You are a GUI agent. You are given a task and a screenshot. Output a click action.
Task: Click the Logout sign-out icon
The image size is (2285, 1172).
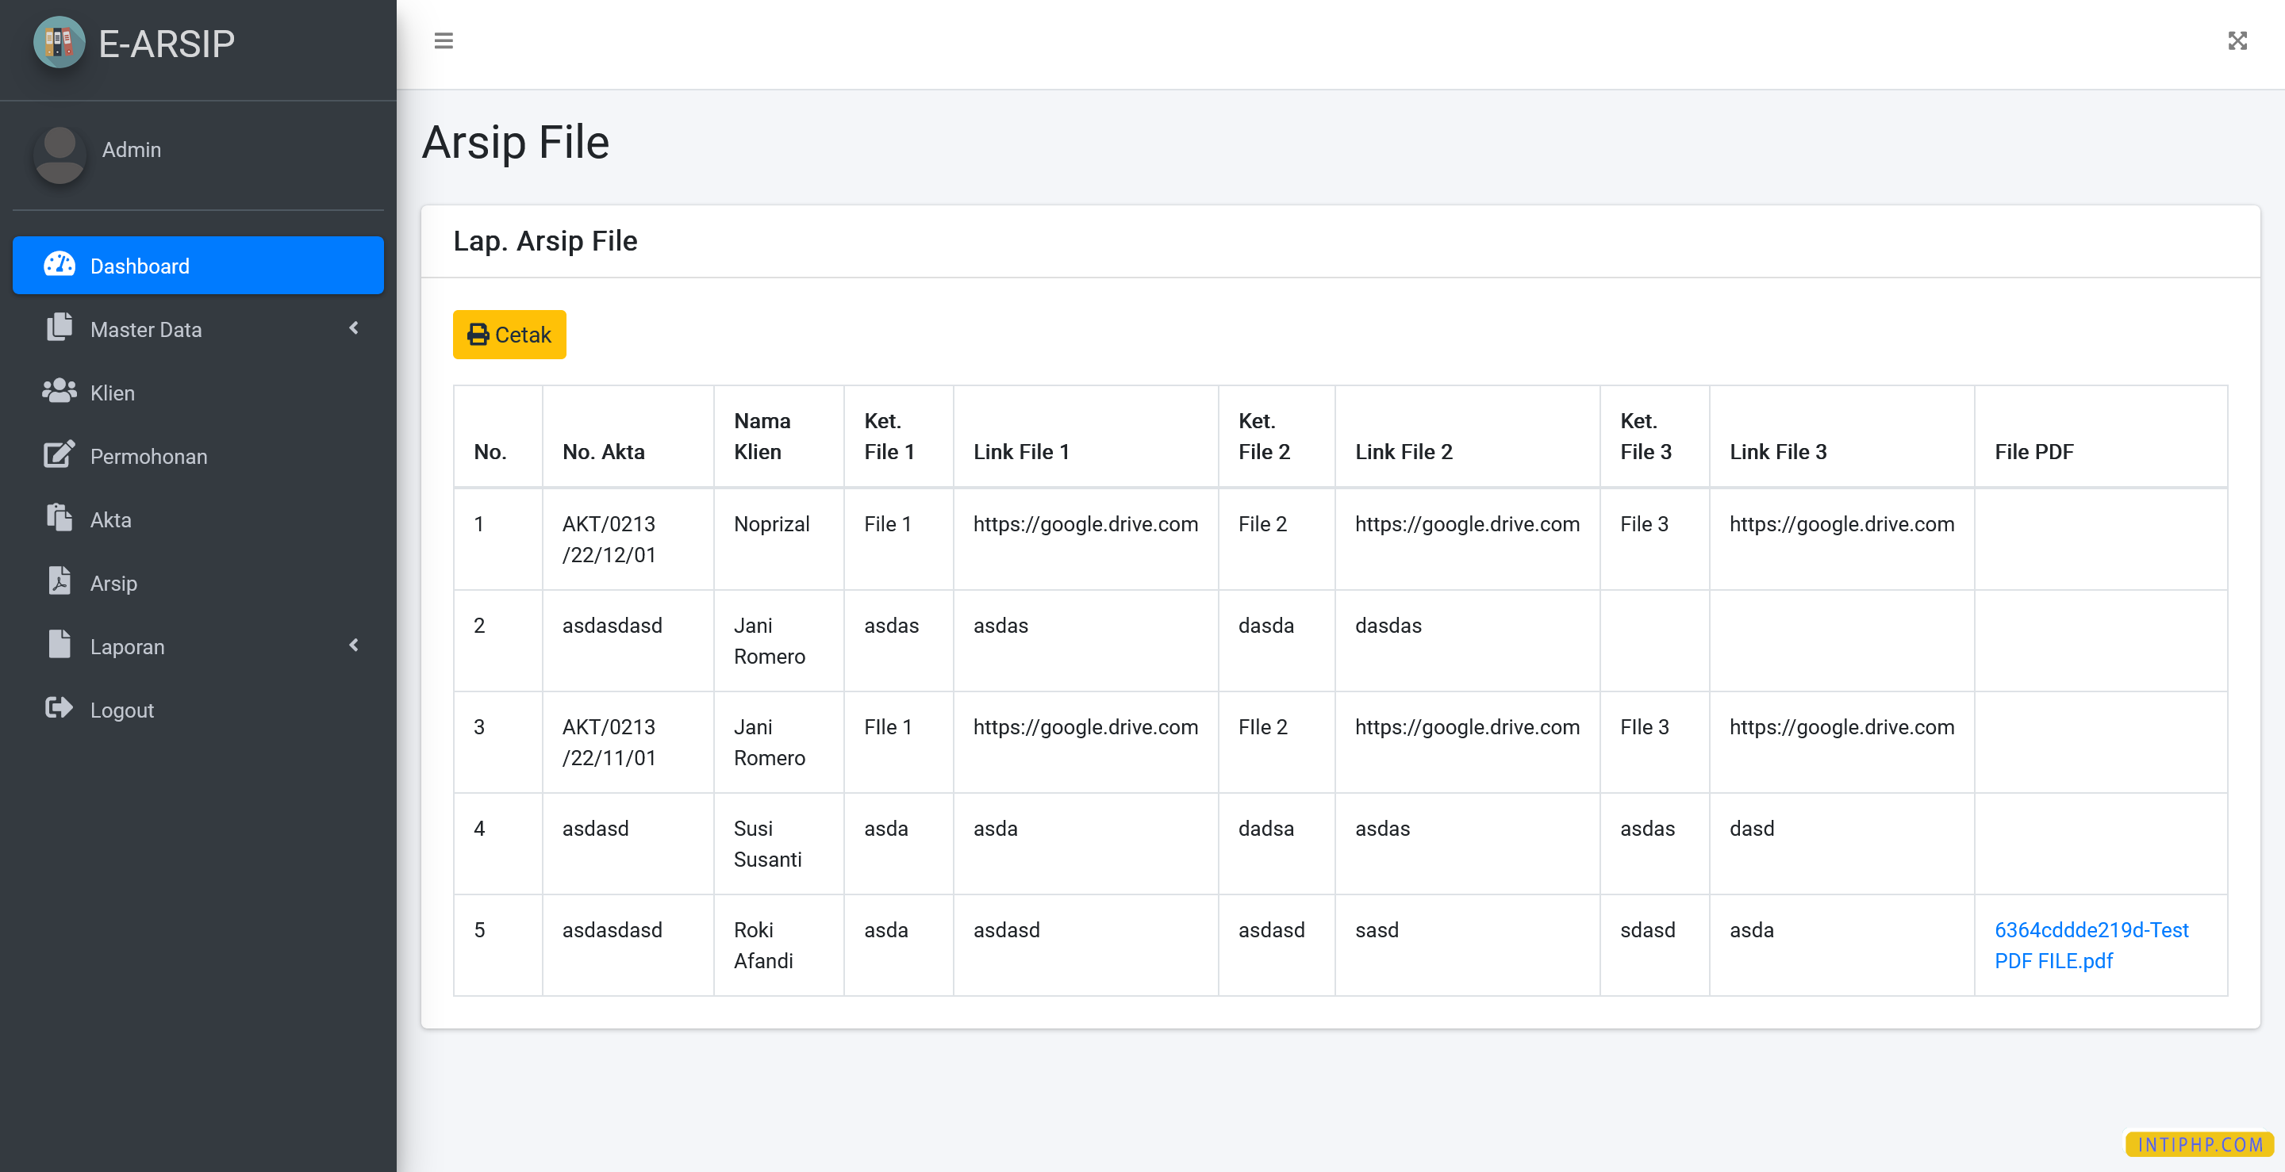(x=60, y=708)
